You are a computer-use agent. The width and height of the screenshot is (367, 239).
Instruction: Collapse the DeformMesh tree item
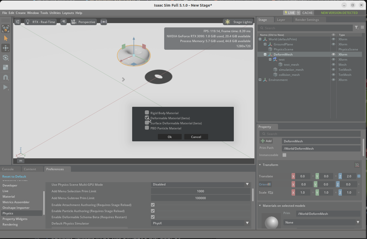click(x=265, y=54)
